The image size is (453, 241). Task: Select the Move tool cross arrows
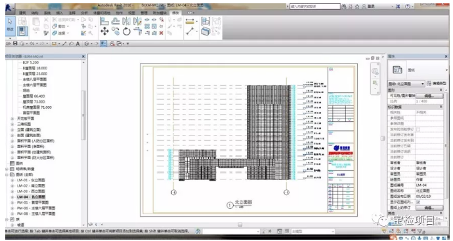(104, 31)
